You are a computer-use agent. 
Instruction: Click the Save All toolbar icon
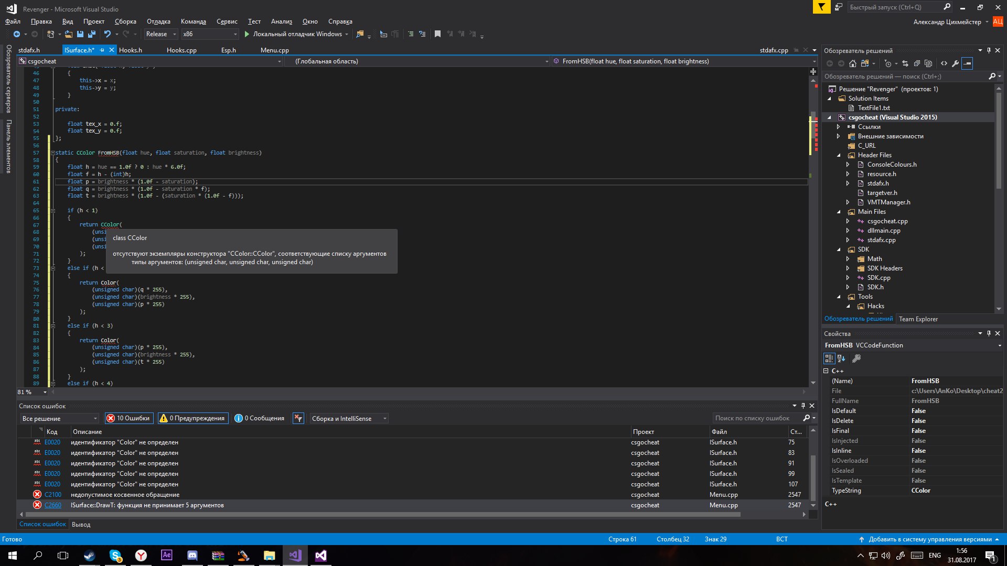[92, 34]
